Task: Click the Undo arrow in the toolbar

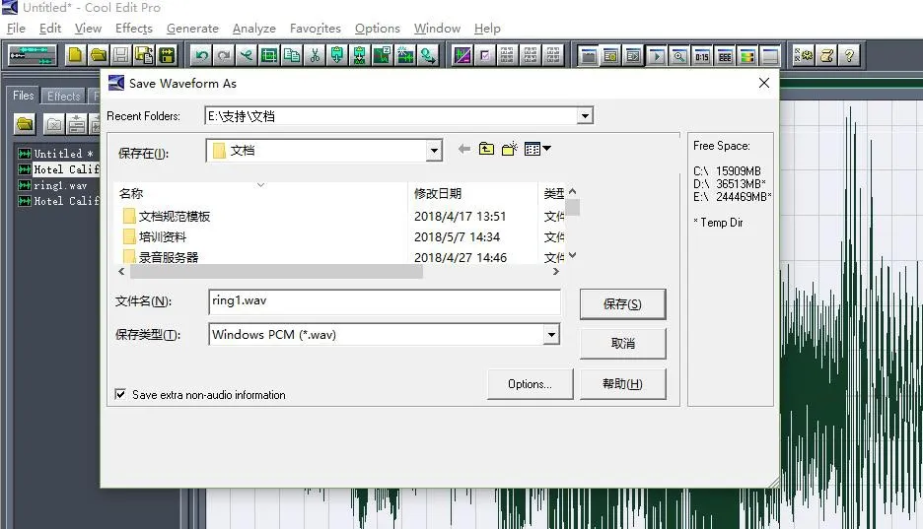Action: 202,55
